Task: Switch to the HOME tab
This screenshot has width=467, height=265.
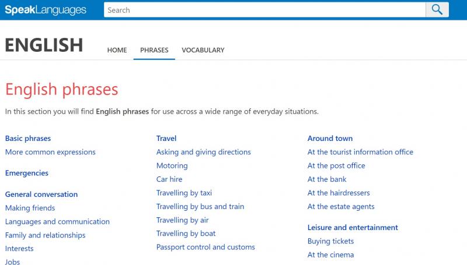Action: (x=117, y=50)
